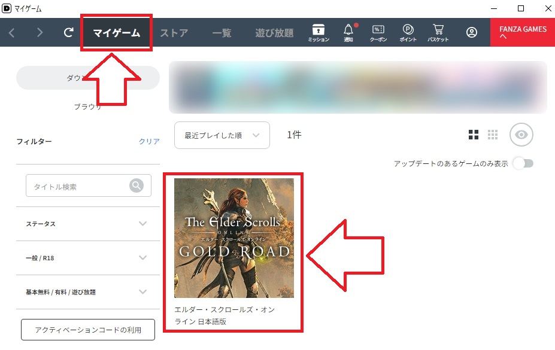The width and height of the screenshot is (555, 350).
Task: Maximize the マイゲーム window
Action: (x=521, y=8)
